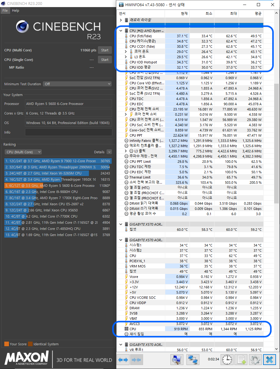Collapse the GIGABYTE group containing VR 루프1
The height and width of the screenshot is (369, 280).
click(x=121, y=344)
